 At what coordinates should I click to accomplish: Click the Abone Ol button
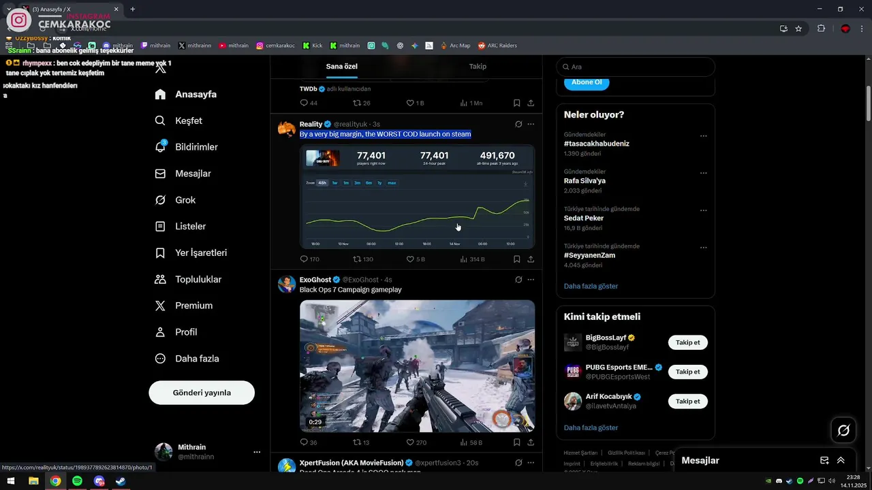587,82
